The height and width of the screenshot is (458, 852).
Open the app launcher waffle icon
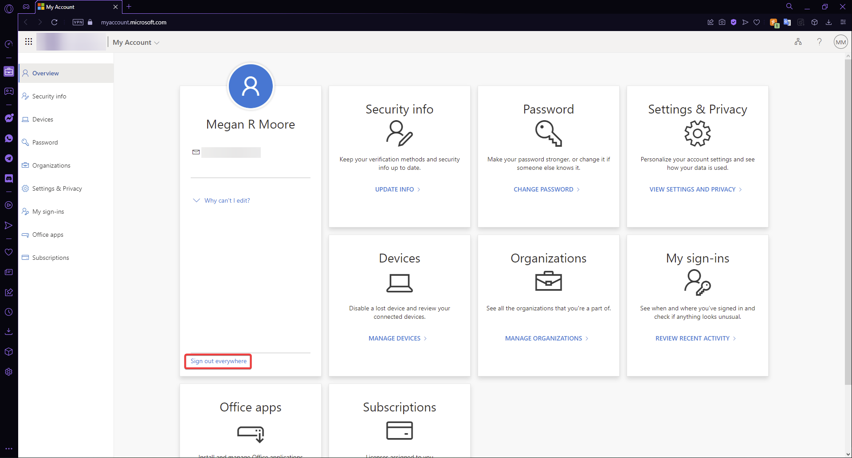pyautogui.click(x=28, y=41)
